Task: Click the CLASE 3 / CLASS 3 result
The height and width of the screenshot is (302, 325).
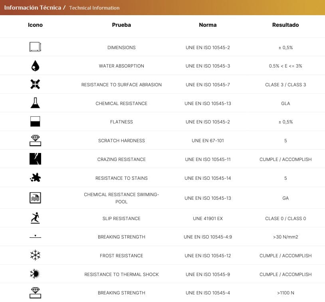Action: click(285, 85)
